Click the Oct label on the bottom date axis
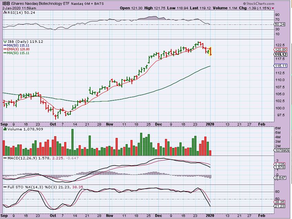The height and width of the screenshot is (219, 292). (x=53, y=216)
